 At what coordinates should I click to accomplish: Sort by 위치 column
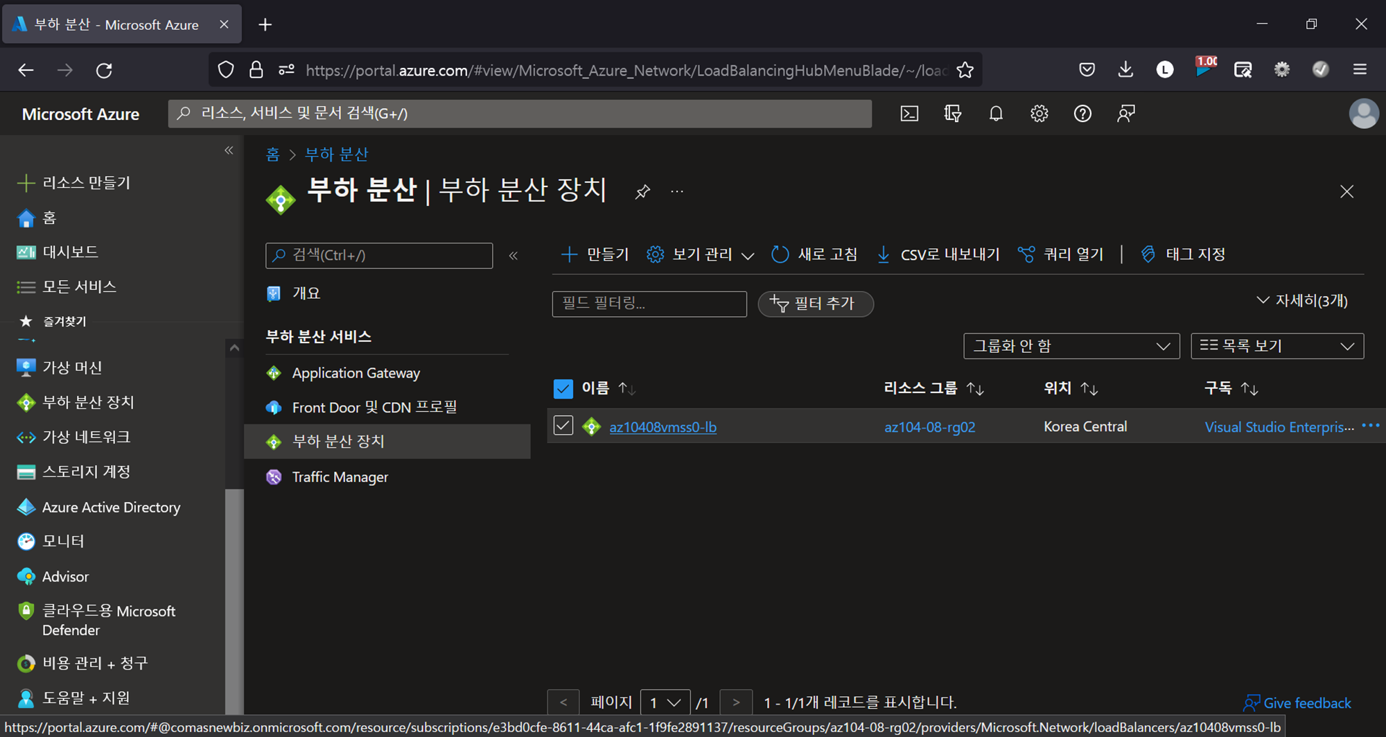(x=1071, y=388)
